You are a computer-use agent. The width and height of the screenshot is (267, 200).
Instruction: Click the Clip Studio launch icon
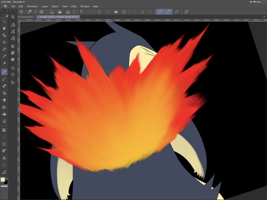[29, 12]
